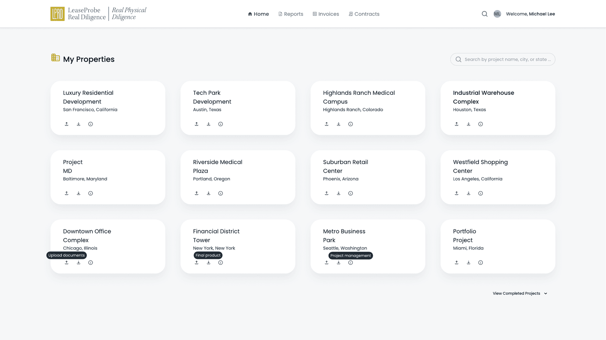Download final product for Tech Park Development
The width and height of the screenshot is (606, 340).
click(208, 124)
